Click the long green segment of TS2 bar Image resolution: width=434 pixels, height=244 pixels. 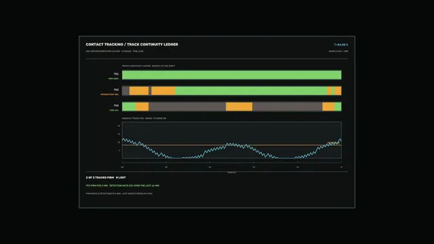[251, 91]
